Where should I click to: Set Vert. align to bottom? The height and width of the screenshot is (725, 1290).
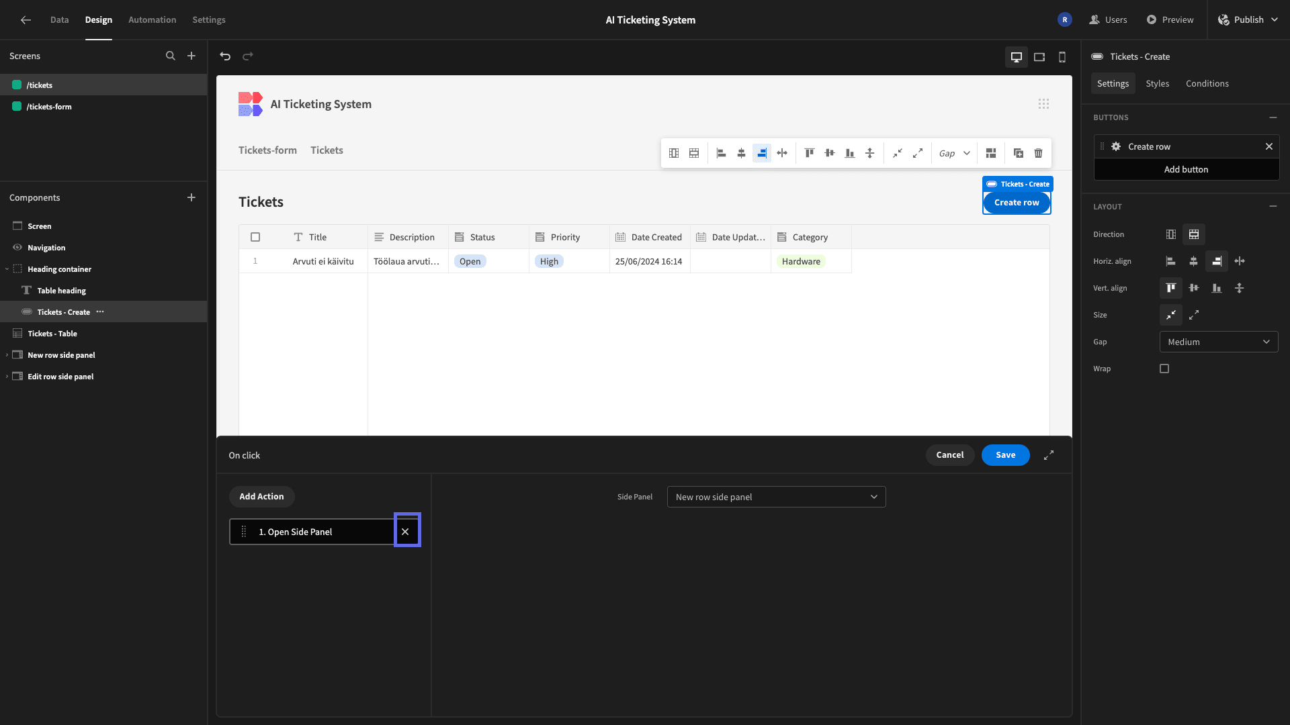(1217, 289)
